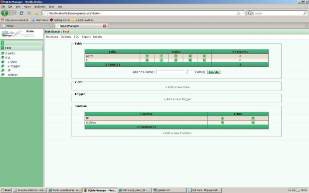Open Most Visited bookmark folder
Viewport: 309px width, 193px height.
(x=40, y=20)
